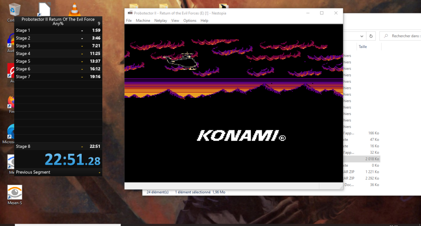
Task: Open the View menu in Nestopia
Action: [x=175, y=21]
